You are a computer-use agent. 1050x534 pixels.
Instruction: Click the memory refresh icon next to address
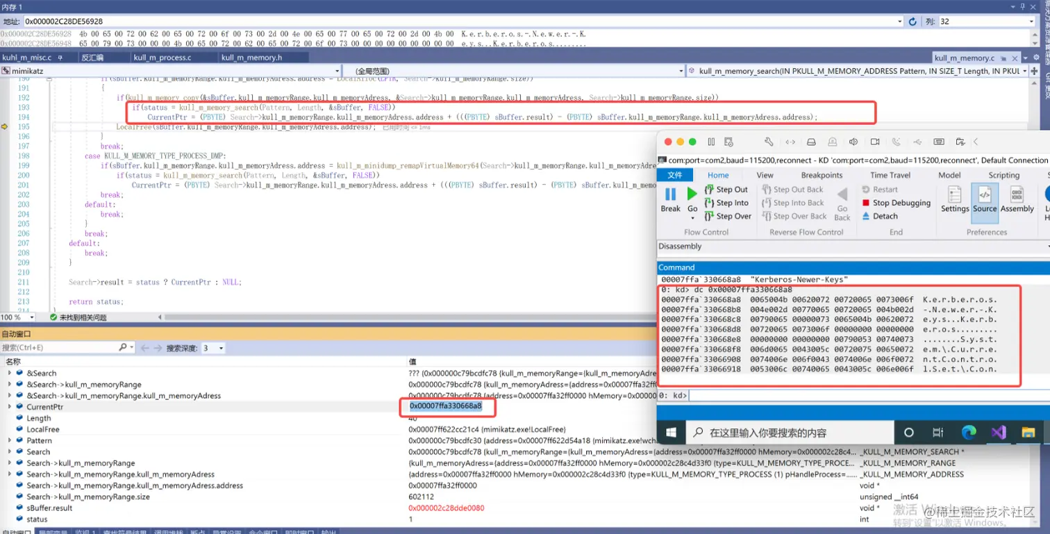point(912,22)
